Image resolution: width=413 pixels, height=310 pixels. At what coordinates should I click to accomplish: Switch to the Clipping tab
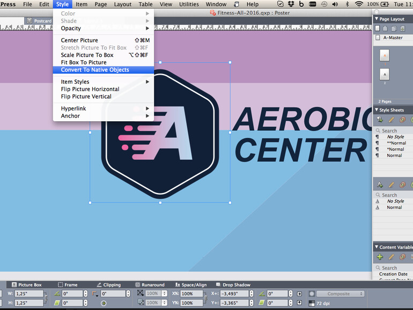click(x=108, y=285)
